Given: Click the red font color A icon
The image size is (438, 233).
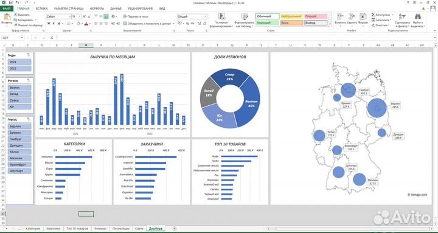Looking at the screenshot, I should (x=86, y=24).
